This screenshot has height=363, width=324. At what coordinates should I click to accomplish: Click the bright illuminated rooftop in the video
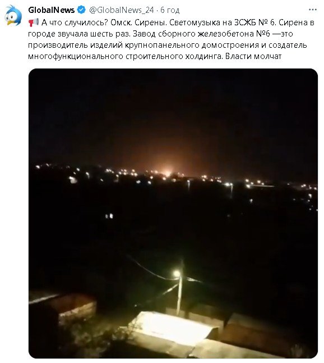pyautogui.click(x=171, y=328)
